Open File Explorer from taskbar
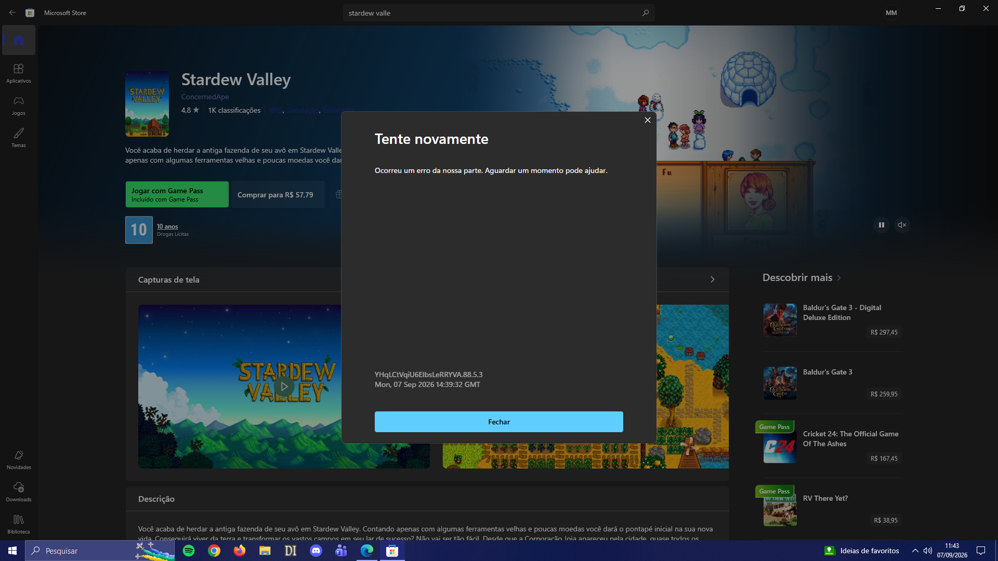 (x=265, y=551)
